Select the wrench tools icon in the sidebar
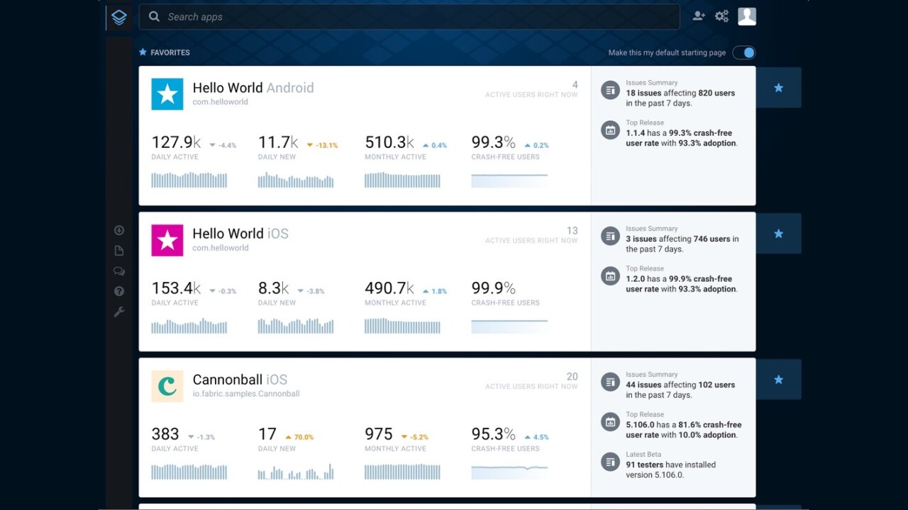This screenshot has width=908, height=510. (119, 311)
